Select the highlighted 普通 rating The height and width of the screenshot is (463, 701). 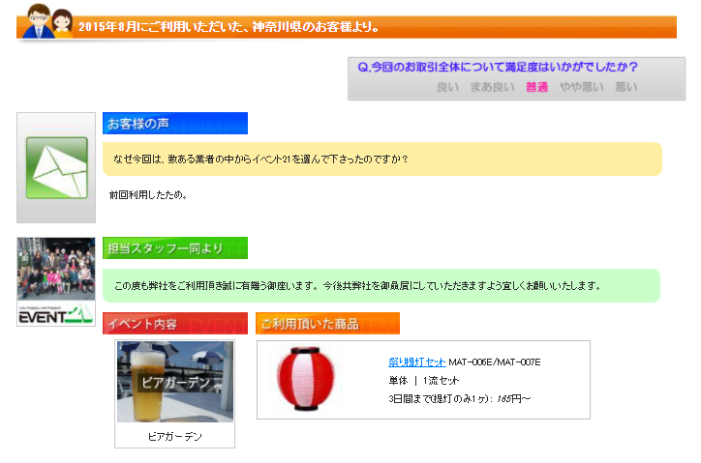coord(536,87)
